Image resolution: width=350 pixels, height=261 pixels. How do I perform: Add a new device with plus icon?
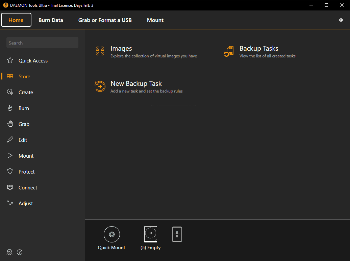(x=177, y=234)
